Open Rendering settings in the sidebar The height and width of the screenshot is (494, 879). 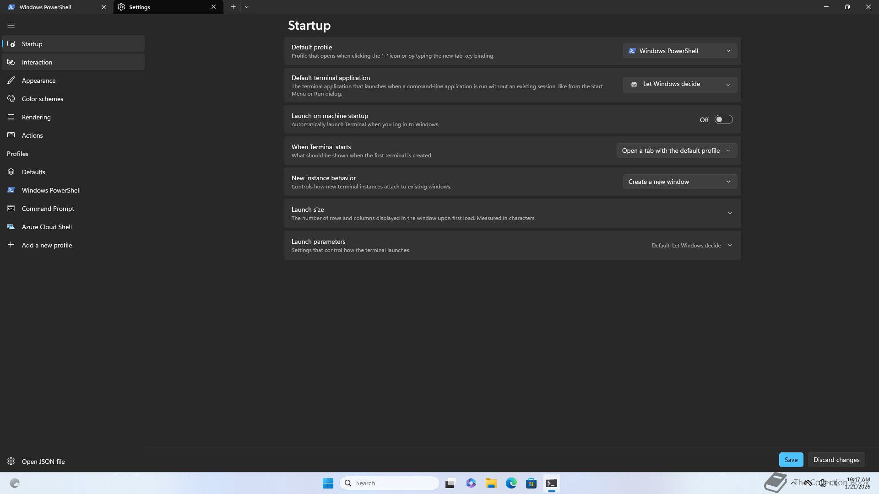[x=36, y=117]
